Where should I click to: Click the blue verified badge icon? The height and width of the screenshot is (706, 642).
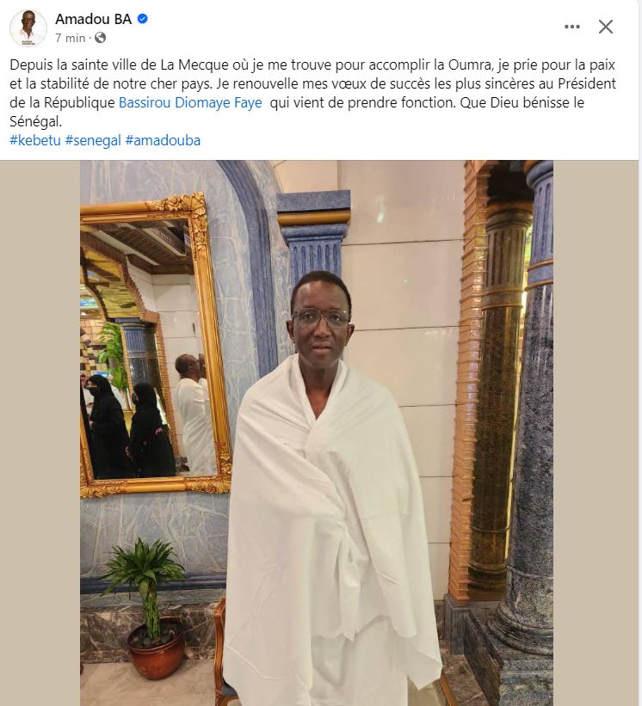coord(142,19)
